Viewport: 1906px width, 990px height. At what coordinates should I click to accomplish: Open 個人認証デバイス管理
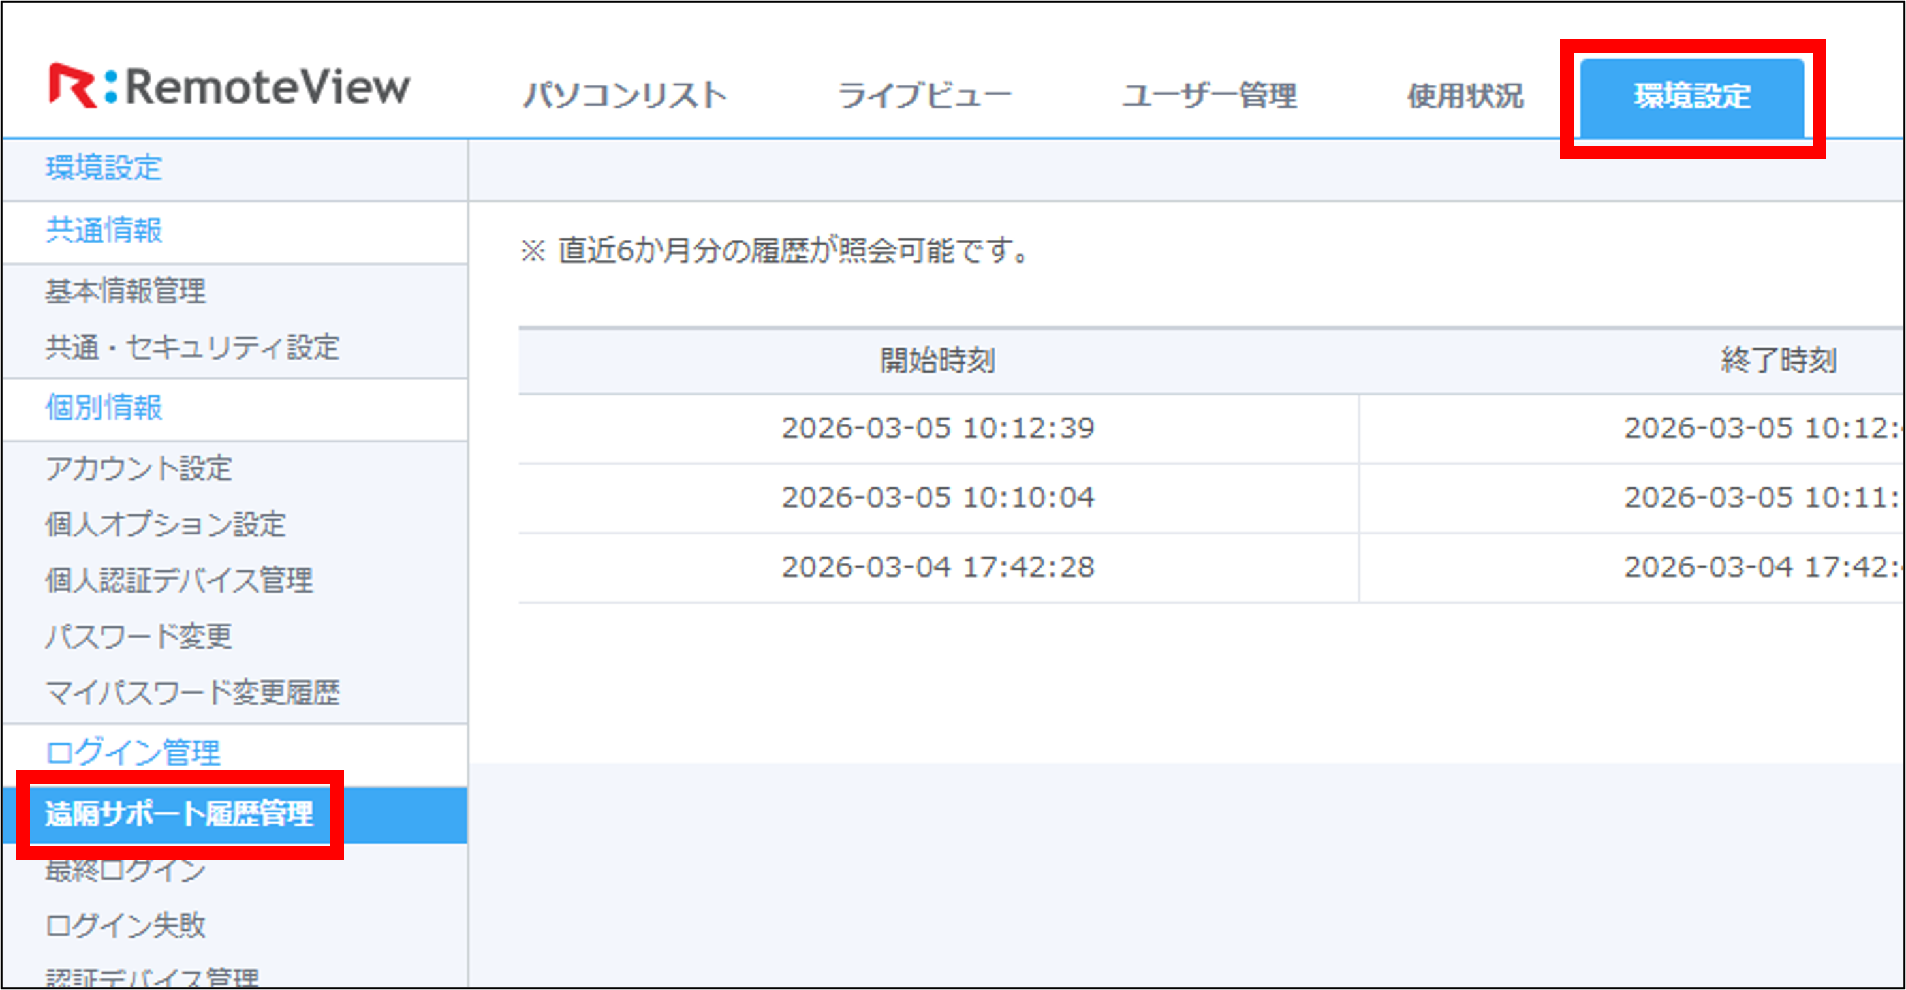179,580
